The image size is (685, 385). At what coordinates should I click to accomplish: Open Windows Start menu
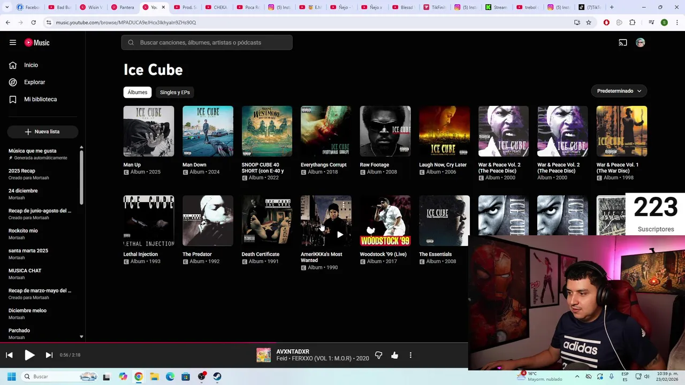11,376
